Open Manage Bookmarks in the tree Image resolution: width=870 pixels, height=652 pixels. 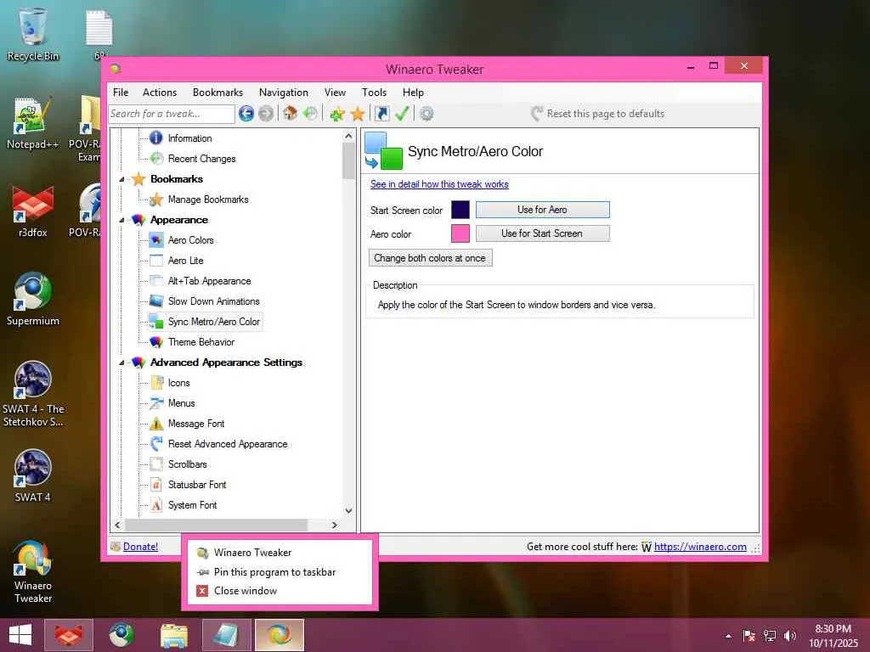tap(208, 199)
